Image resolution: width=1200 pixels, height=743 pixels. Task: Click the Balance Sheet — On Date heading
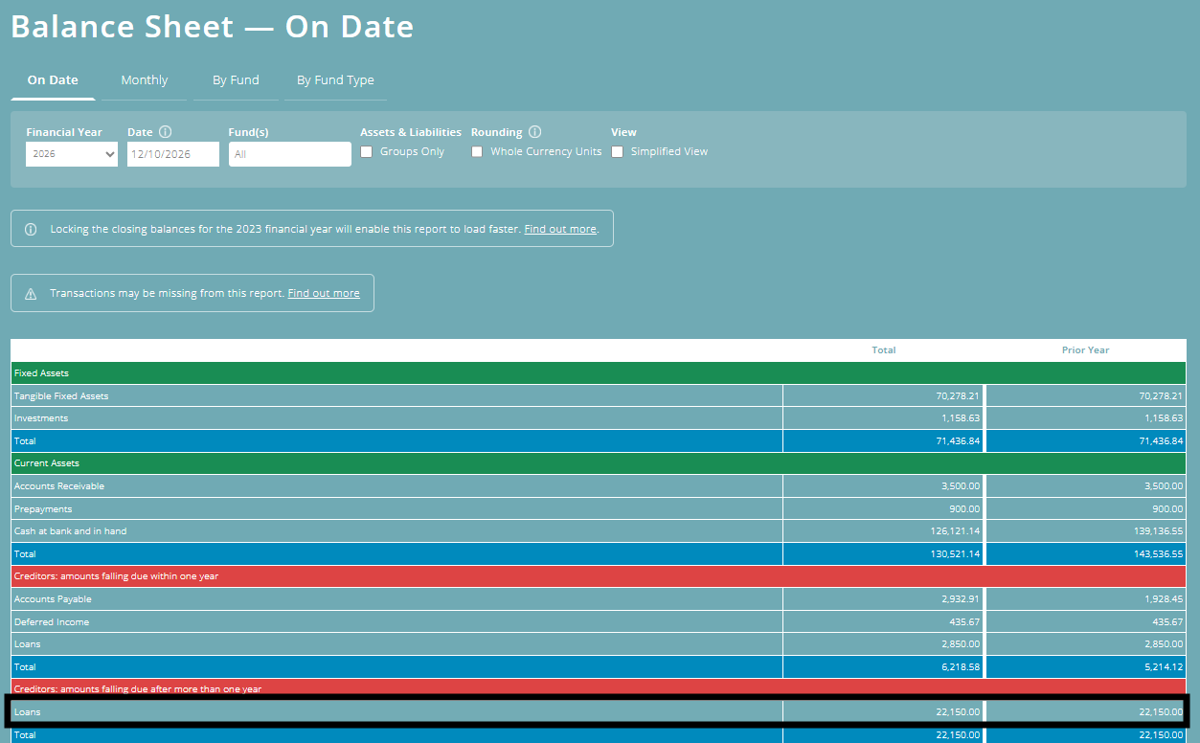pos(213,27)
